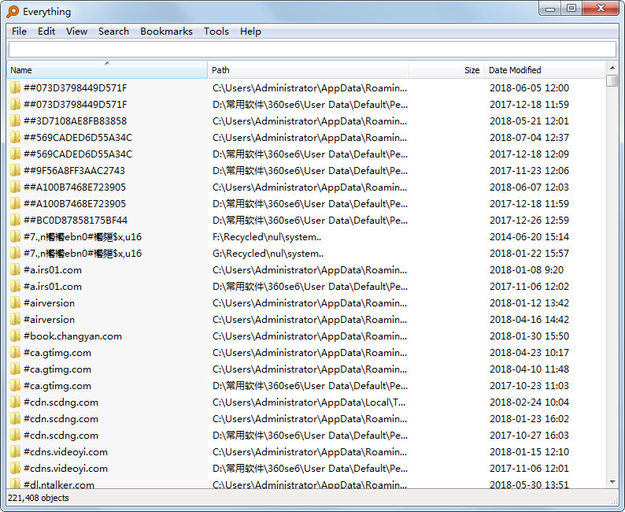Click folder icon of ##3D7108AE8FB83858

(x=15, y=121)
